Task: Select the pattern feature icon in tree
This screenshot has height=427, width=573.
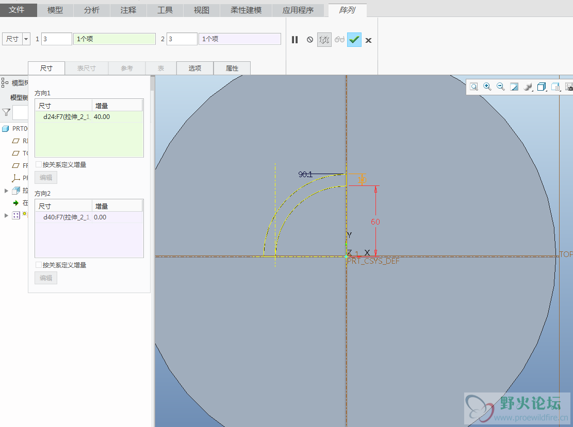Action: tap(15, 215)
